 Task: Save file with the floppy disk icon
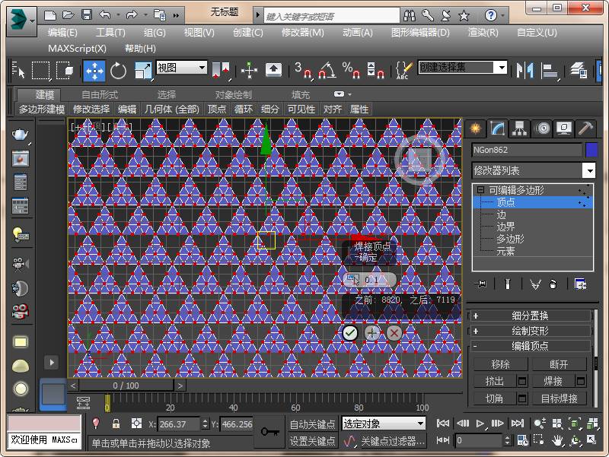click(x=86, y=15)
